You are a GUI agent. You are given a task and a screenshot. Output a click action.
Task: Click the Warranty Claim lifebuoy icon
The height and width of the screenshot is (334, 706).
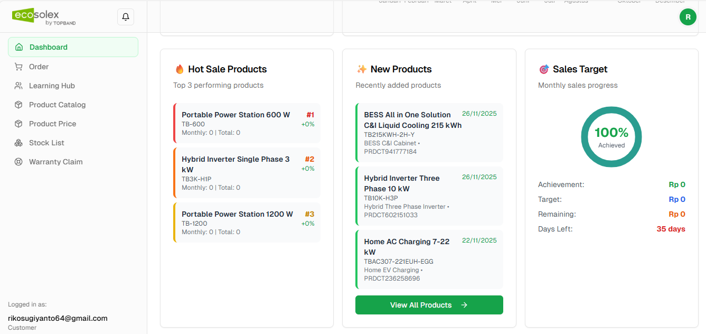click(18, 162)
